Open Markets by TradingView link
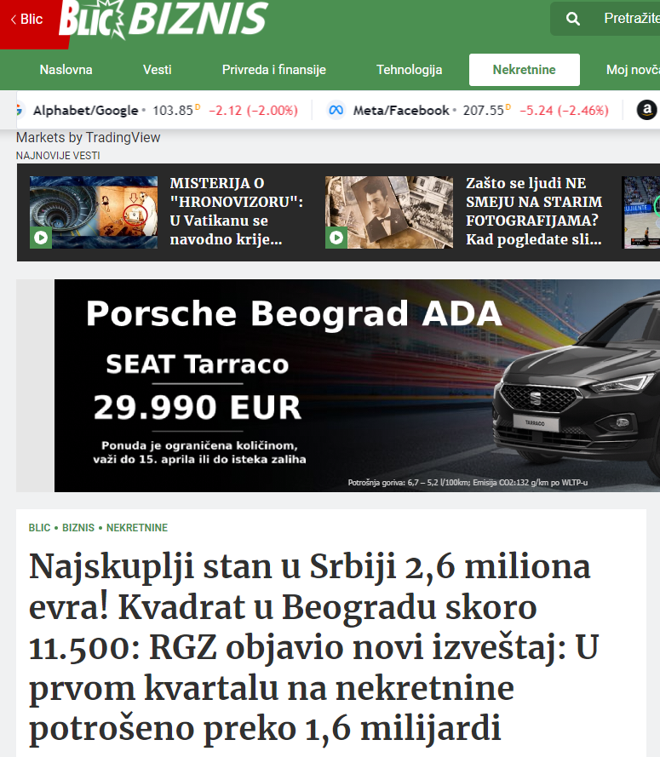This screenshot has height=757, width=660. tap(88, 138)
